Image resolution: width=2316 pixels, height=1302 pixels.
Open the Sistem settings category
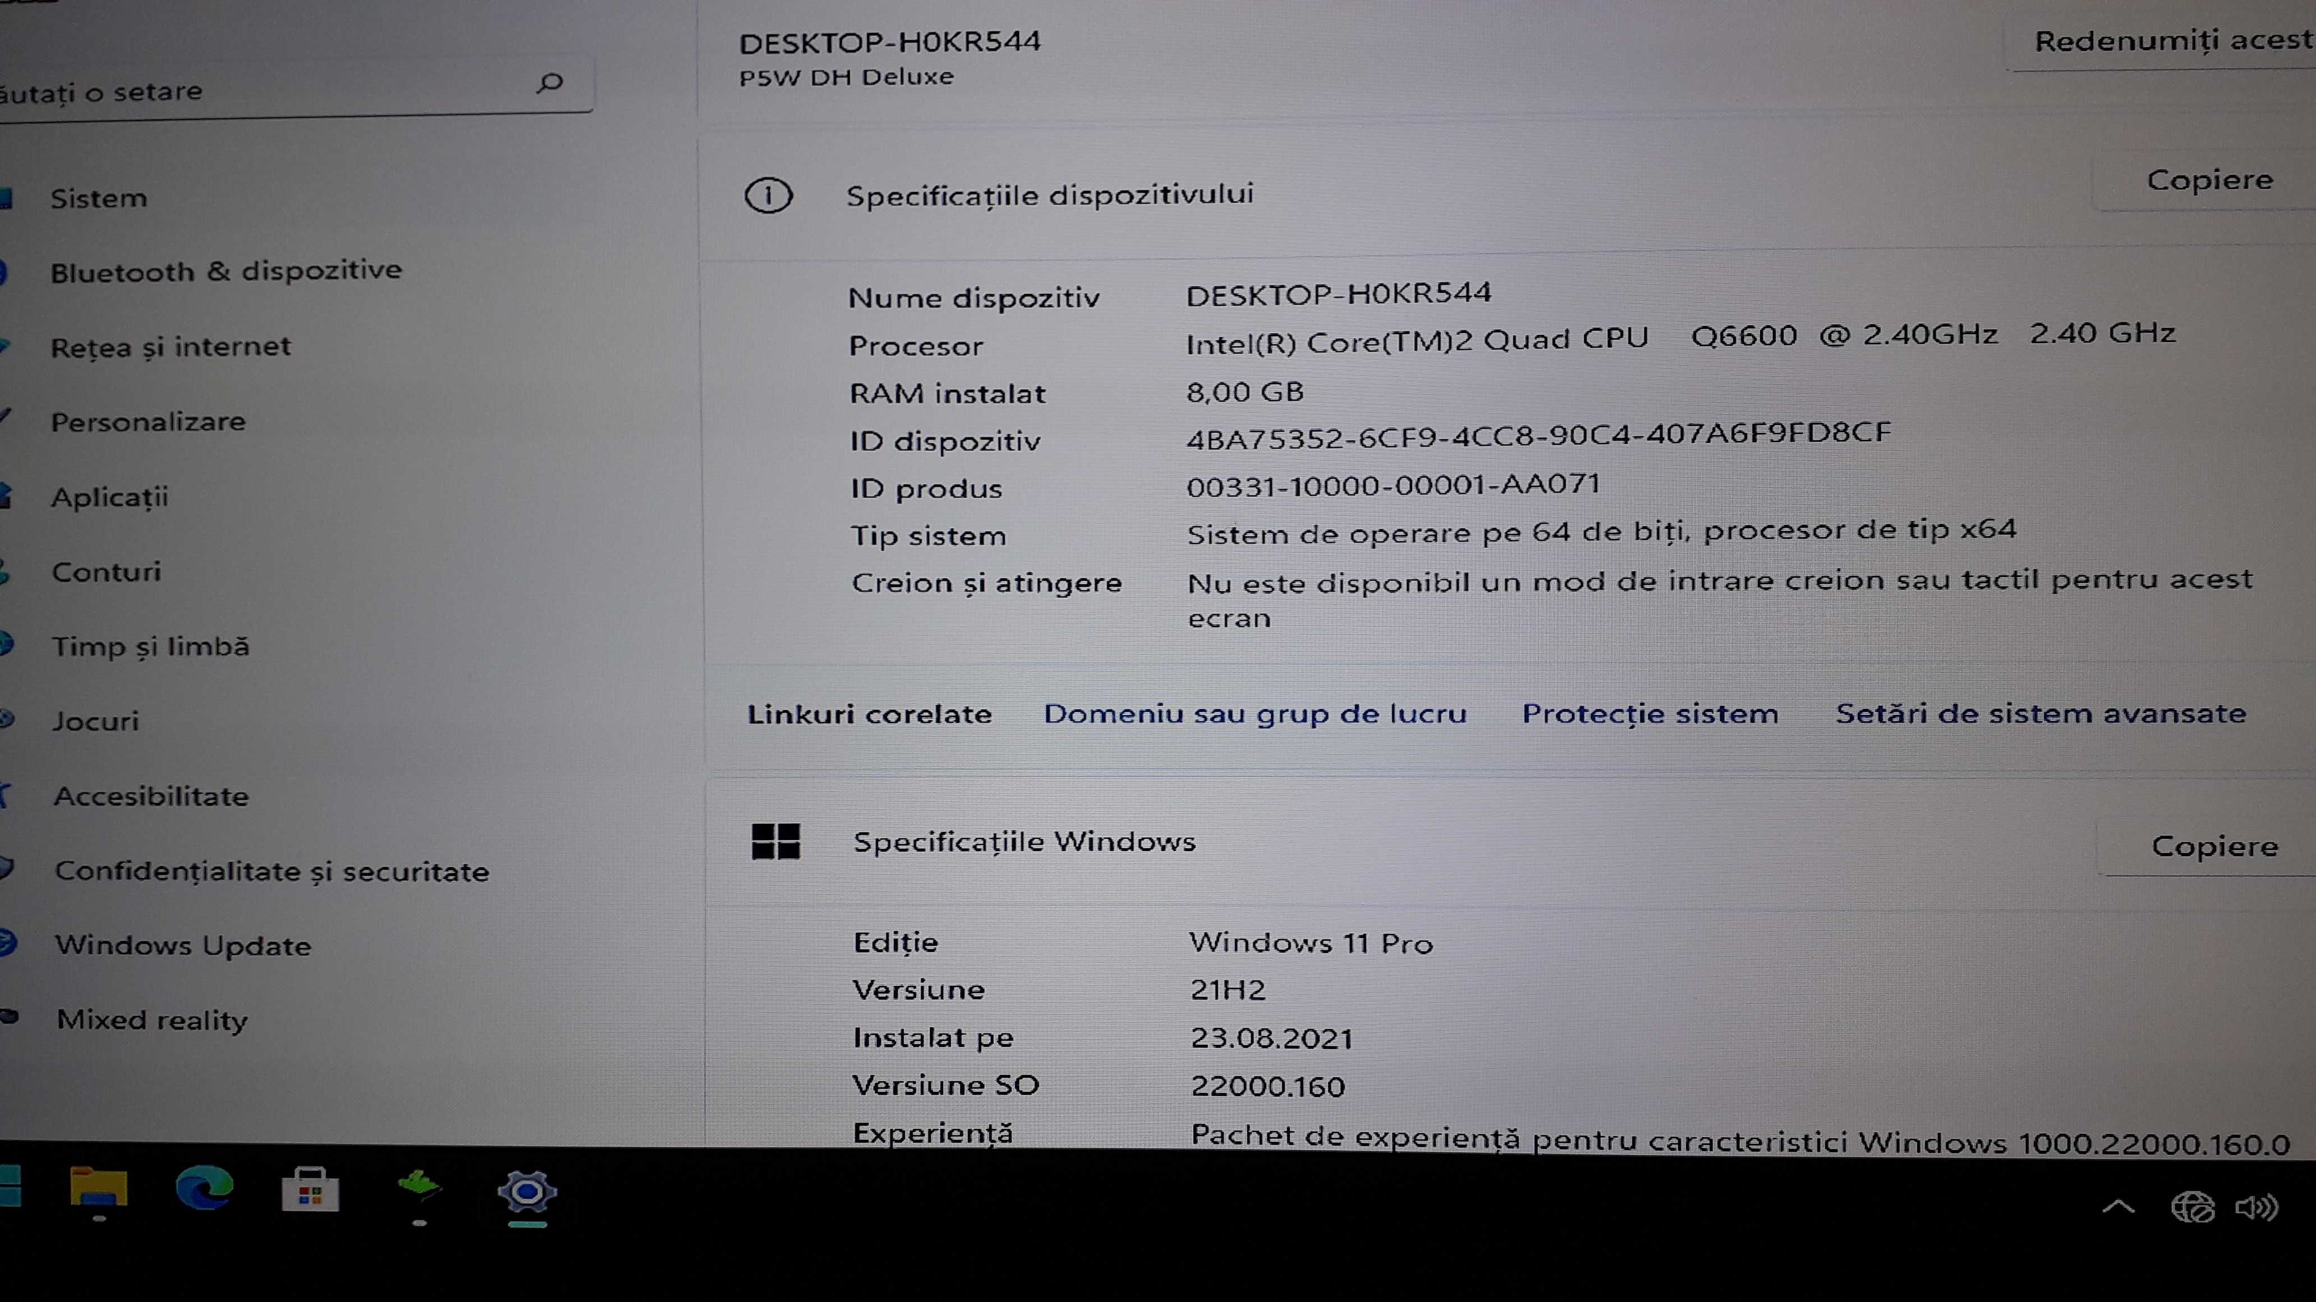(99, 198)
